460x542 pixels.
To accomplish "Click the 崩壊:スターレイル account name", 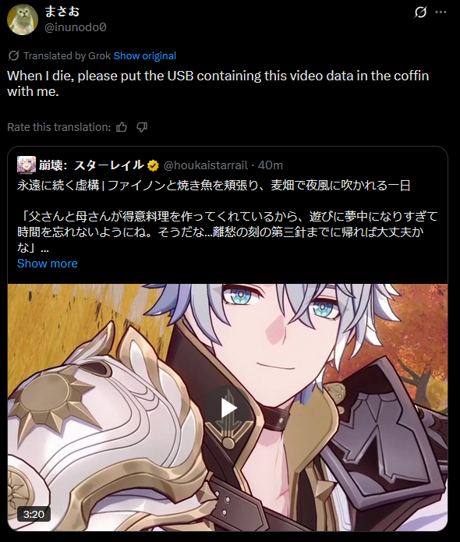I will pyautogui.click(x=91, y=165).
